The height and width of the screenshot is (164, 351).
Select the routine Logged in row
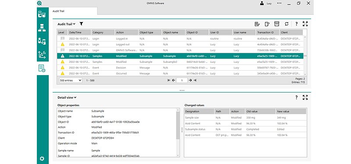180,38
